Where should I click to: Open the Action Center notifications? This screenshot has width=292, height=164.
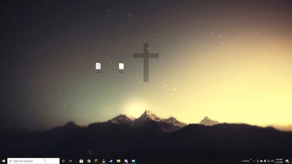(287, 161)
